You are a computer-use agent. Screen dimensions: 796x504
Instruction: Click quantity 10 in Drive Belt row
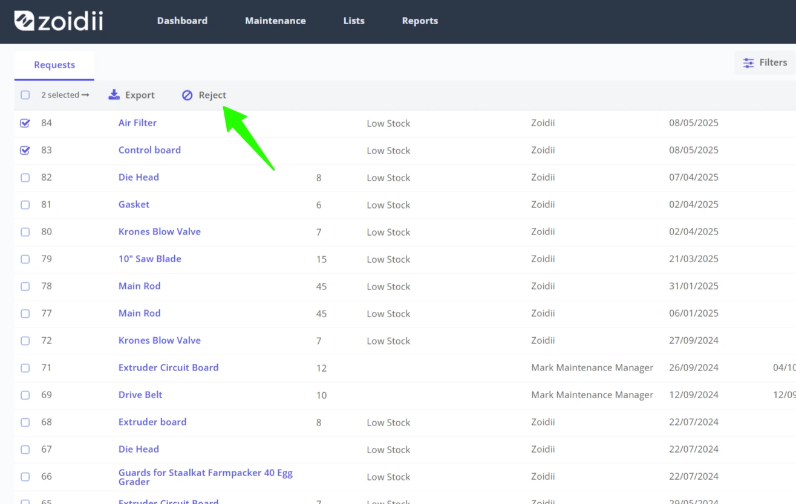[x=321, y=395]
